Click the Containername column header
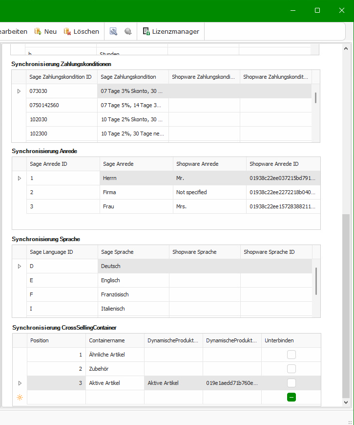Image resolution: width=354 pixels, height=425 pixels. click(115, 340)
